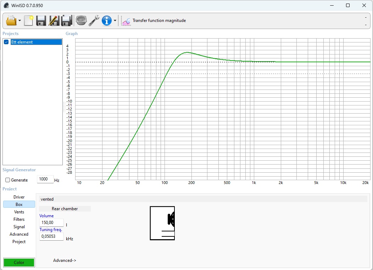Enable the Generate signal checkbox

pyautogui.click(x=8, y=180)
